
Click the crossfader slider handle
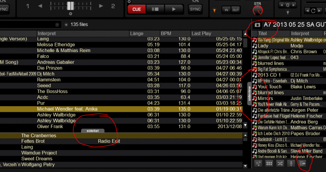pos(70,6)
